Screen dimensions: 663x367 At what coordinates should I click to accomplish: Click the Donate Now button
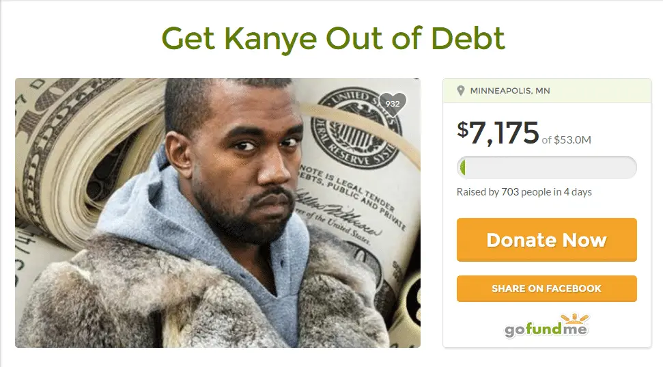pos(546,240)
